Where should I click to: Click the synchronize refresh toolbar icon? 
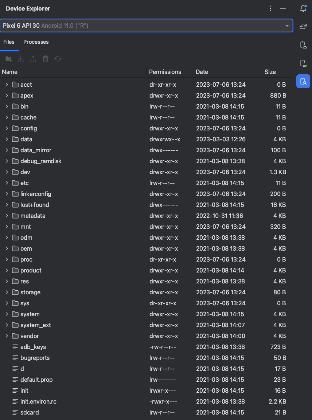[58, 59]
